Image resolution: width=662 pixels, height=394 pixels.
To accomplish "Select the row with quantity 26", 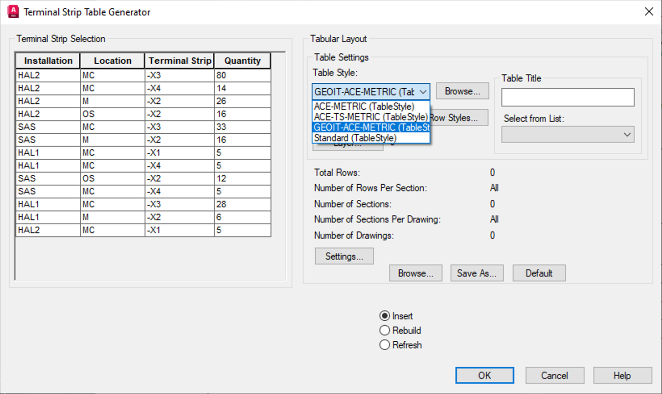I will (x=144, y=101).
